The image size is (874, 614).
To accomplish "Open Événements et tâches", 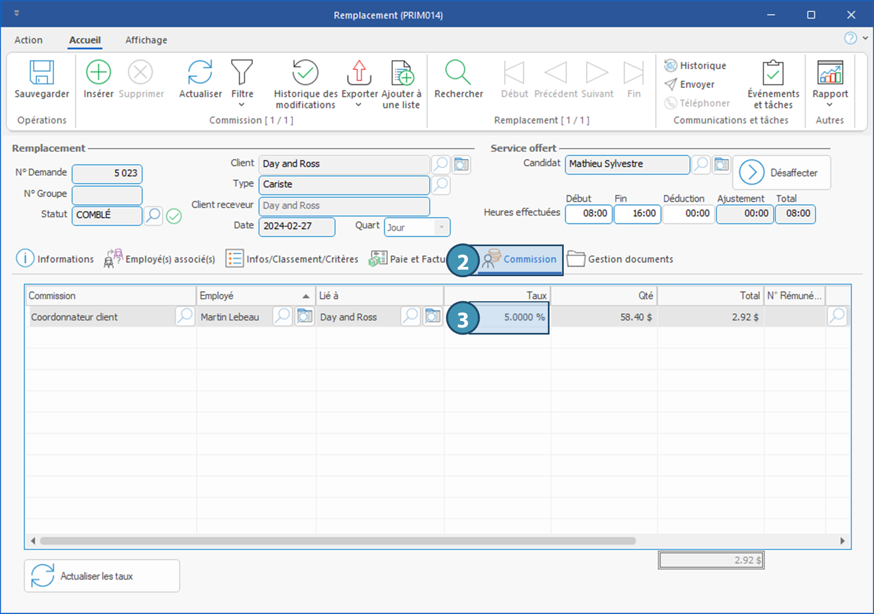I will [x=773, y=73].
